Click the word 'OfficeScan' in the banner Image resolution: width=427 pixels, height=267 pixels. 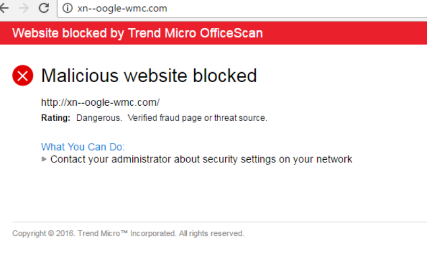231,33
